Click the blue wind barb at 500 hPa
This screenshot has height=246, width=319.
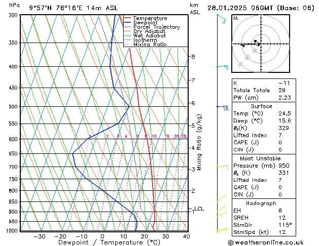222,108
